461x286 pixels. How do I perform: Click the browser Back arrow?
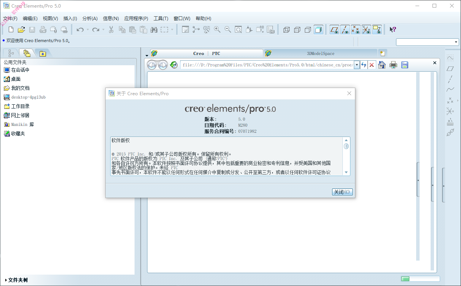coord(152,65)
